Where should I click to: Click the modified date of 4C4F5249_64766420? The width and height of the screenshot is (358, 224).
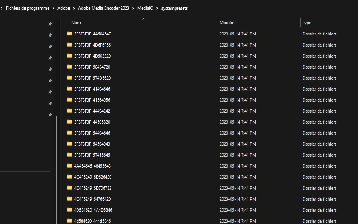[238, 199]
